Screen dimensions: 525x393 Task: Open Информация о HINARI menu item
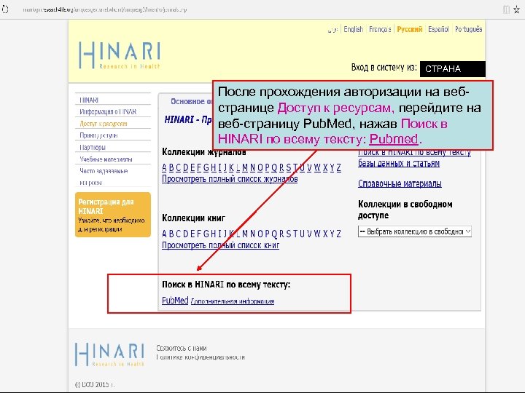pyautogui.click(x=108, y=111)
